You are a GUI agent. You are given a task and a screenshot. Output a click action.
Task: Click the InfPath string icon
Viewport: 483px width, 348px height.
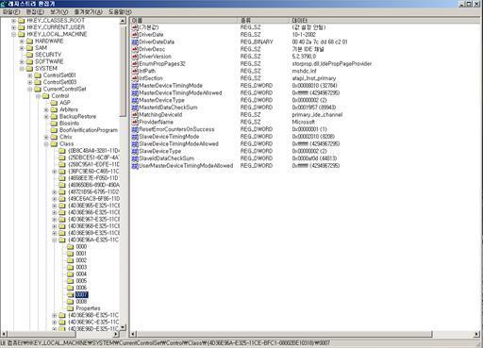(x=135, y=71)
